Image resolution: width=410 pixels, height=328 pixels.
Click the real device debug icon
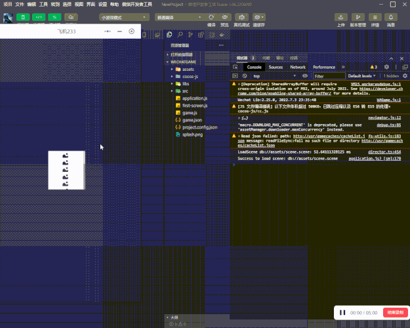(x=241, y=17)
